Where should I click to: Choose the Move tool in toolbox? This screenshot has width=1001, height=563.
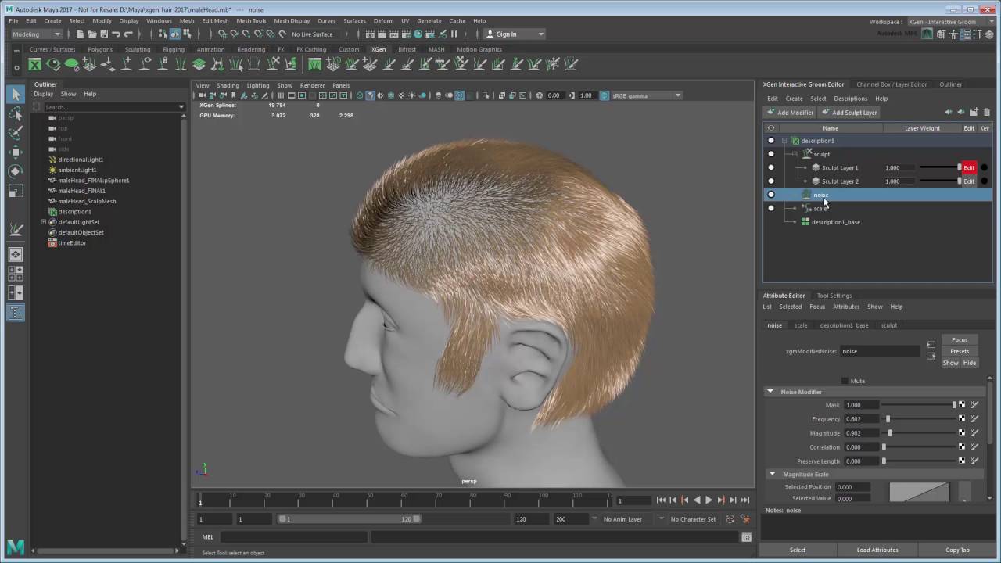point(16,152)
